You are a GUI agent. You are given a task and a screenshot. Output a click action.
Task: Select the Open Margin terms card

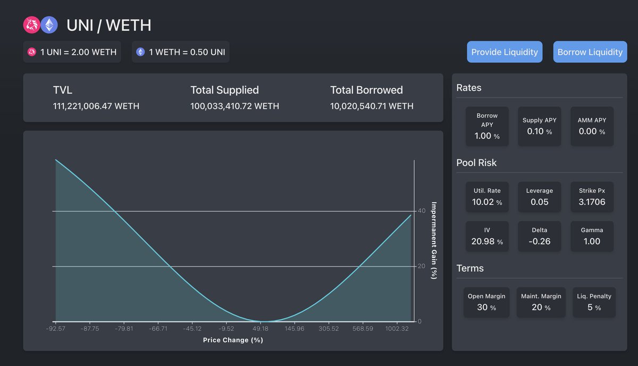(486, 302)
